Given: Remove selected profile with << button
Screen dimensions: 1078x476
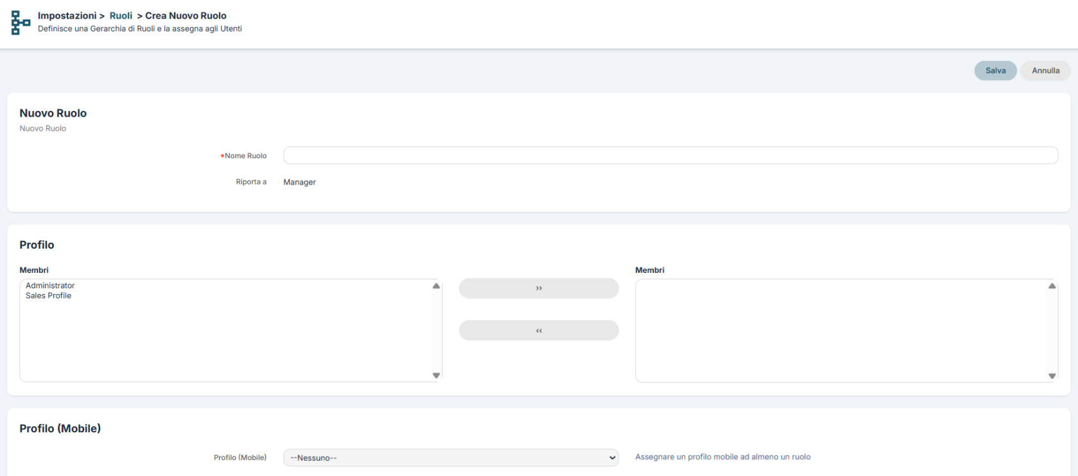Looking at the screenshot, I should pyautogui.click(x=538, y=331).
